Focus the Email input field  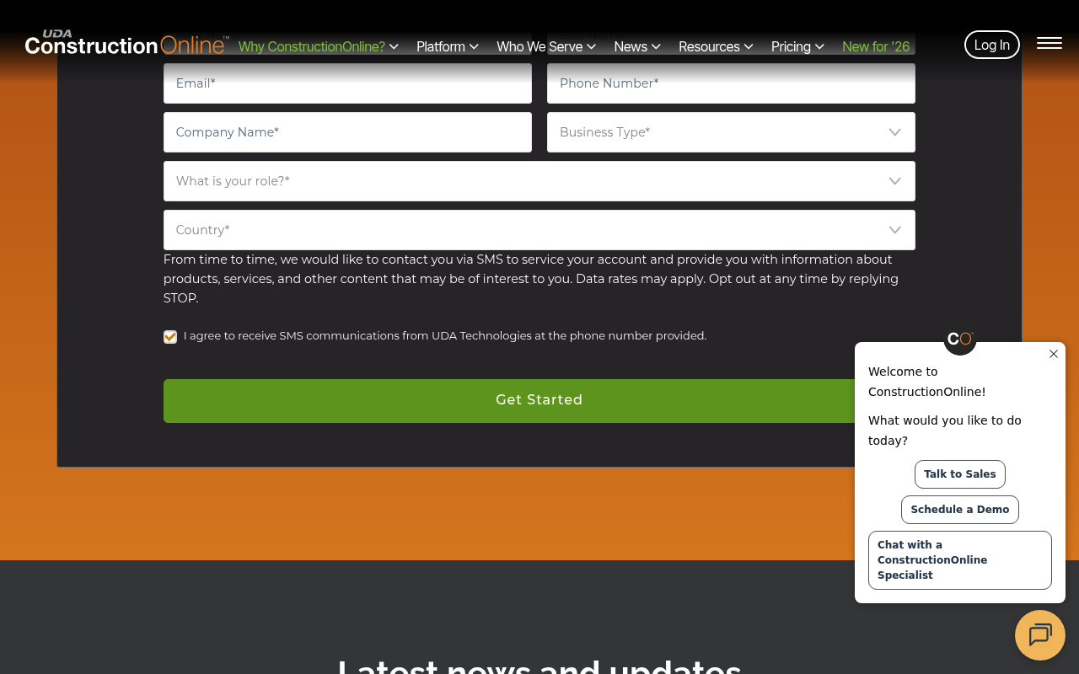[x=347, y=83]
